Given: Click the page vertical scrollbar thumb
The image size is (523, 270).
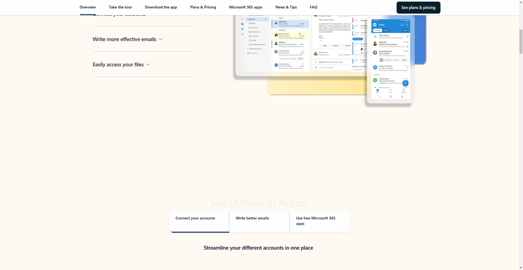Looking at the screenshot, I should coord(520,42).
